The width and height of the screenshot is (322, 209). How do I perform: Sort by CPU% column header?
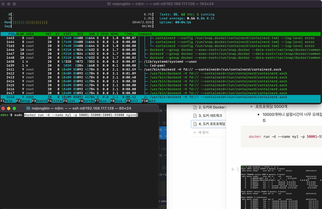[x=105, y=34]
